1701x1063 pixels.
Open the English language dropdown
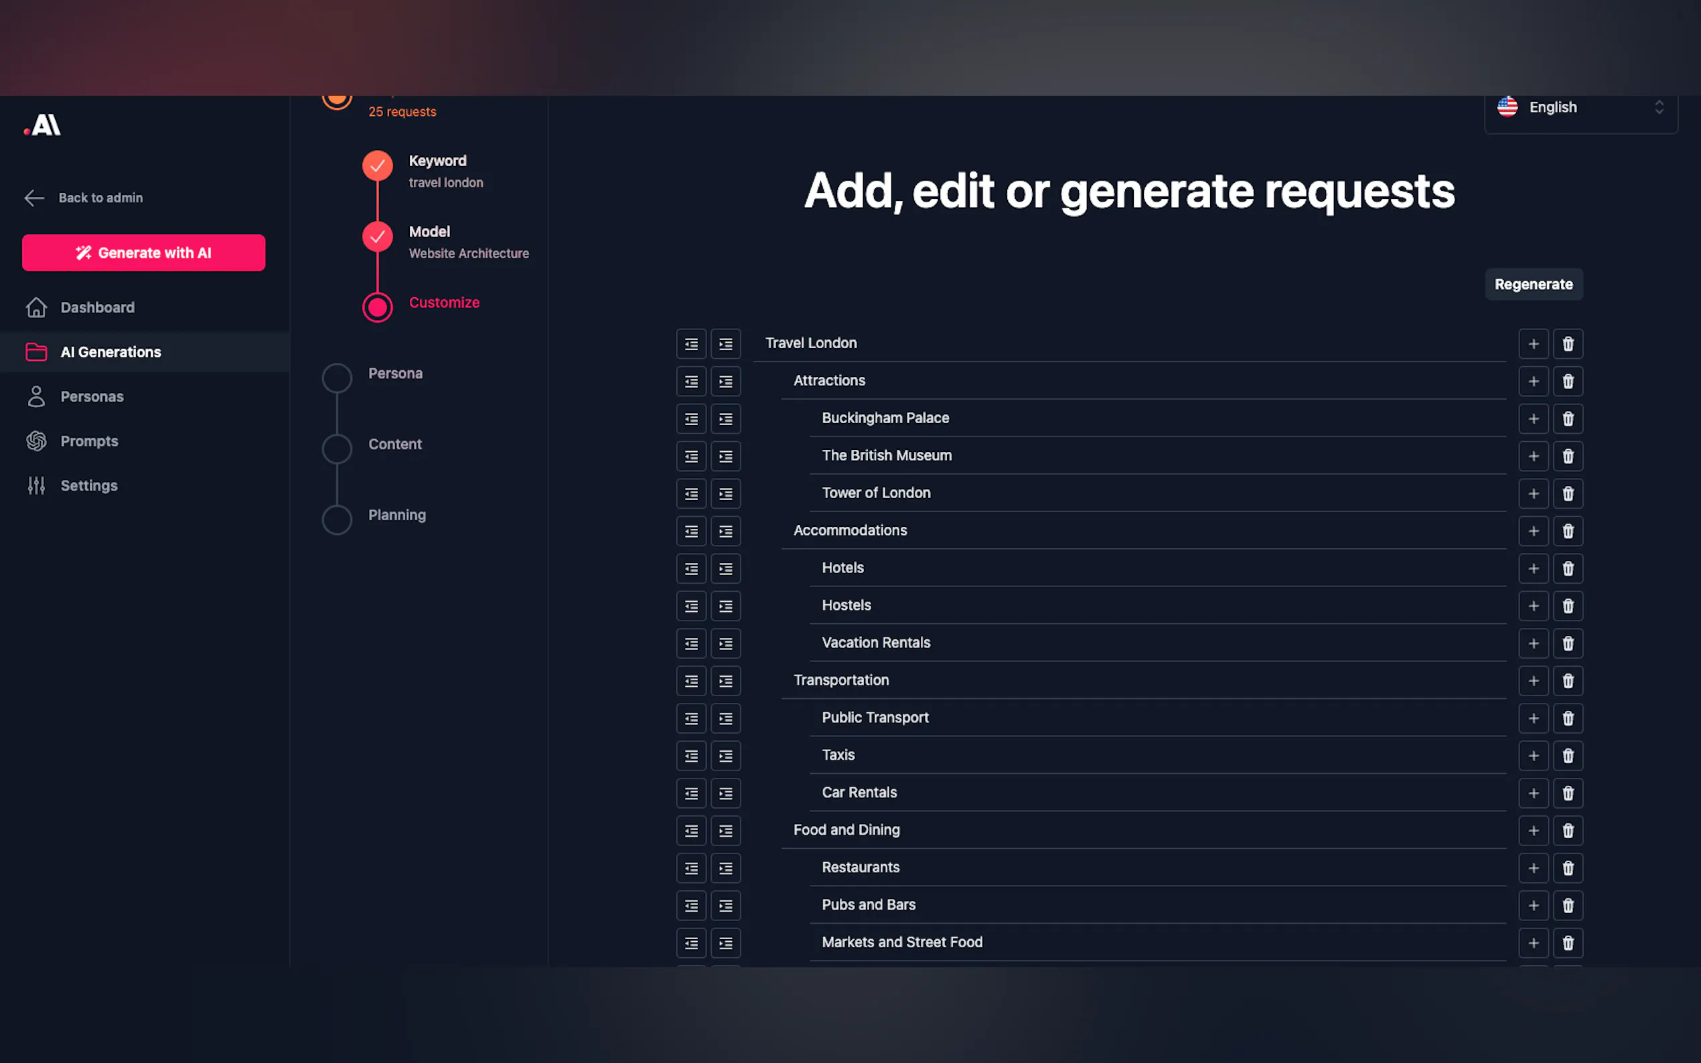click(x=1580, y=108)
